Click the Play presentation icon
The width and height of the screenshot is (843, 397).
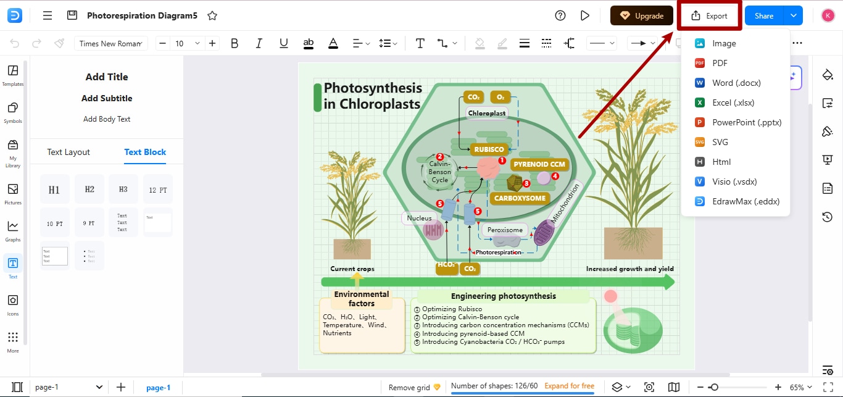tap(585, 16)
